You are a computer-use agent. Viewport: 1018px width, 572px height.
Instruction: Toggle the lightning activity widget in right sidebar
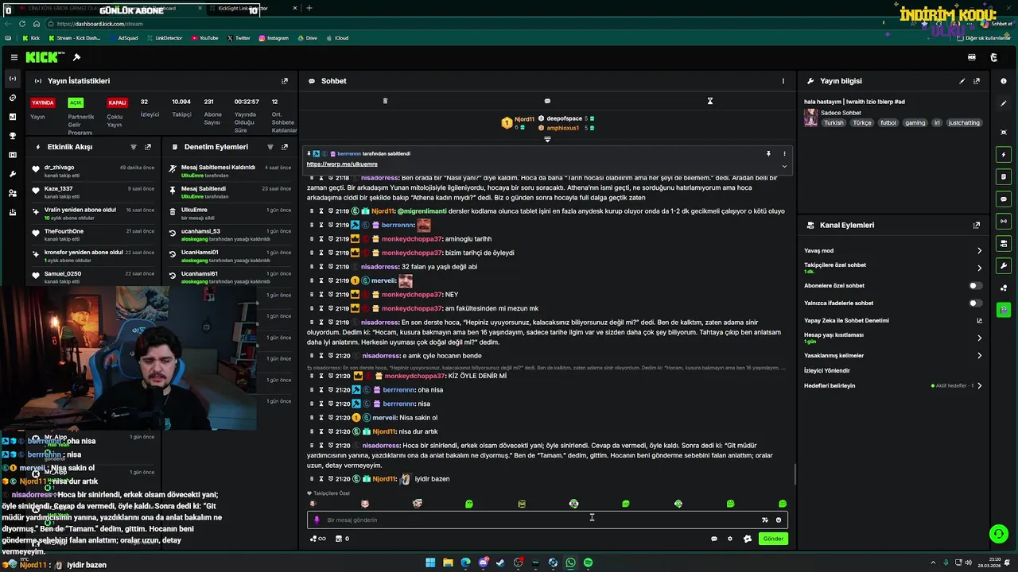[x=1004, y=154]
